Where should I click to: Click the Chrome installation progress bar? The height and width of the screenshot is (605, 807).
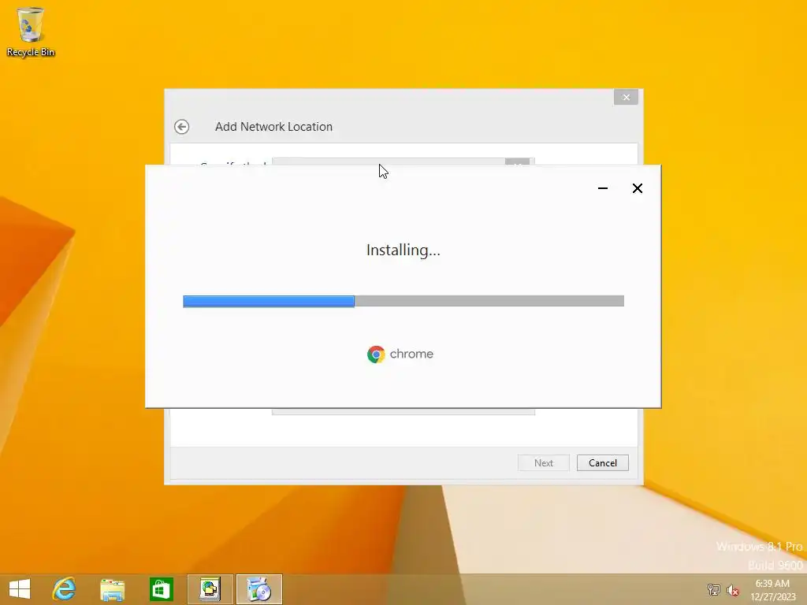click(x=403, y=301)
